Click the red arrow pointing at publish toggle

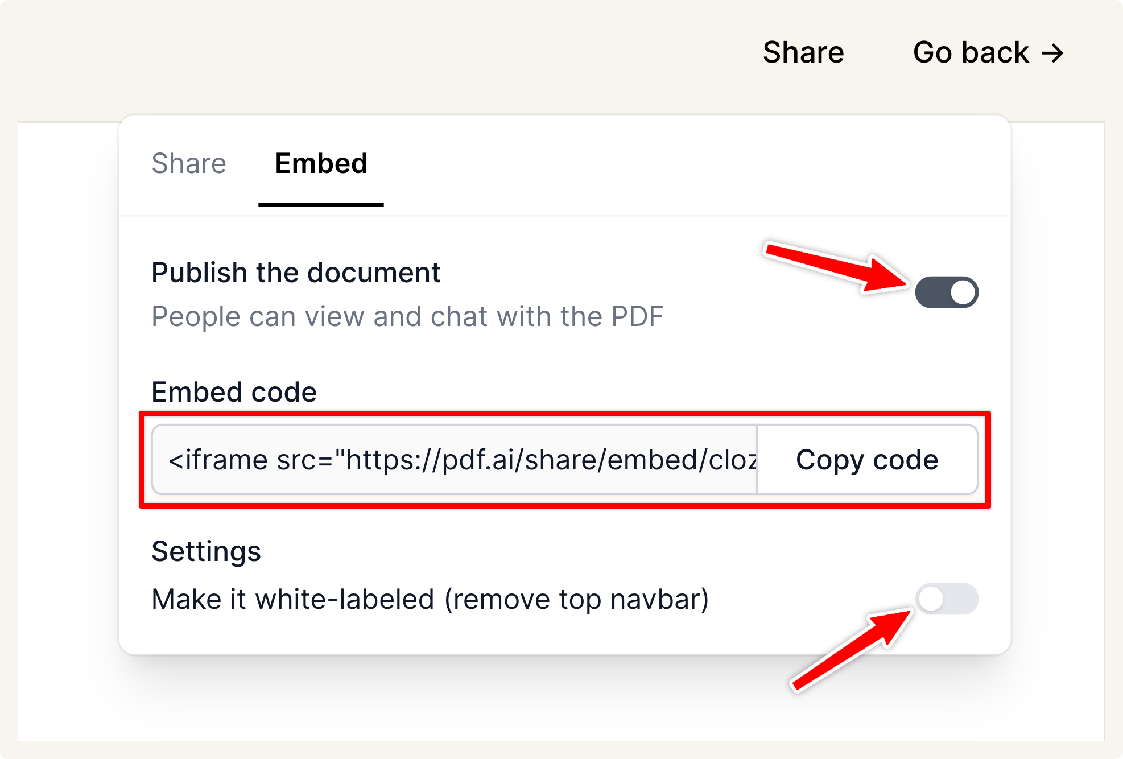836,266
